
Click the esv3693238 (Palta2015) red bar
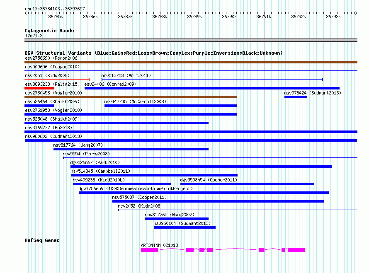click(39, 88)
